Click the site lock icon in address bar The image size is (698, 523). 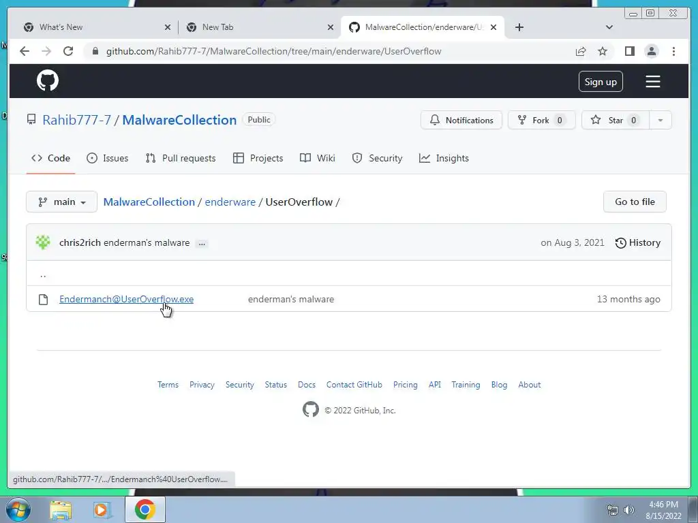(95, 51)
